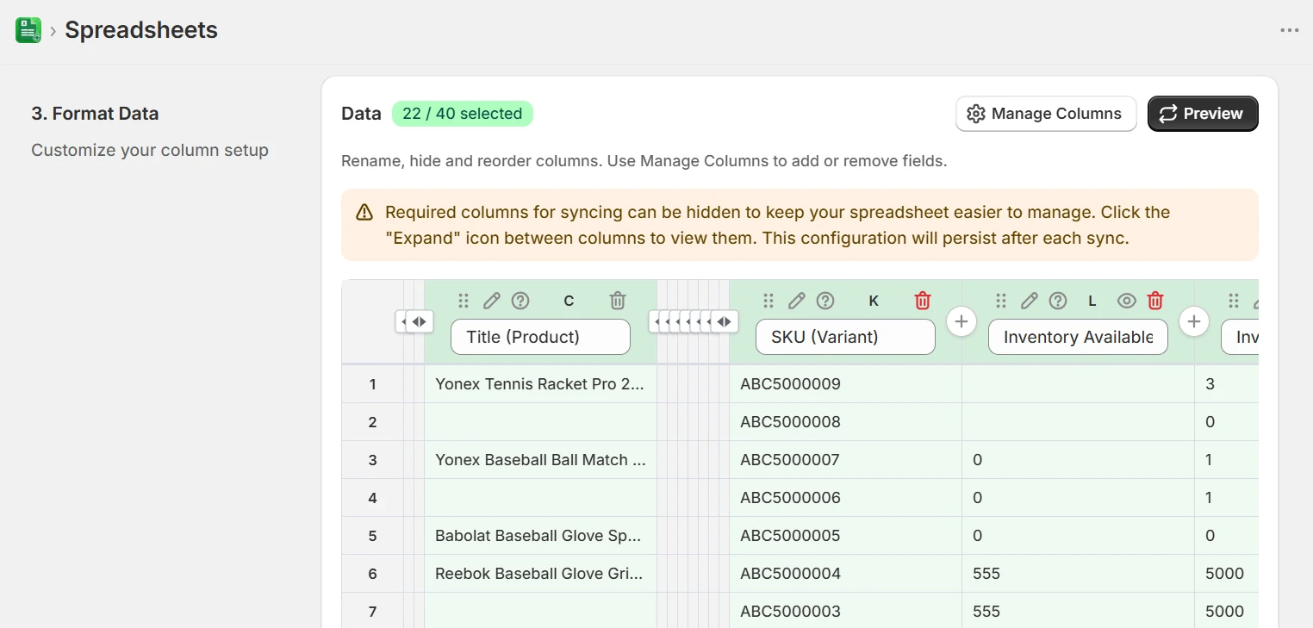Click pencil edit icon for Inventory Available column
This screenshot has height=628, width=1313.
(1030, 301)
